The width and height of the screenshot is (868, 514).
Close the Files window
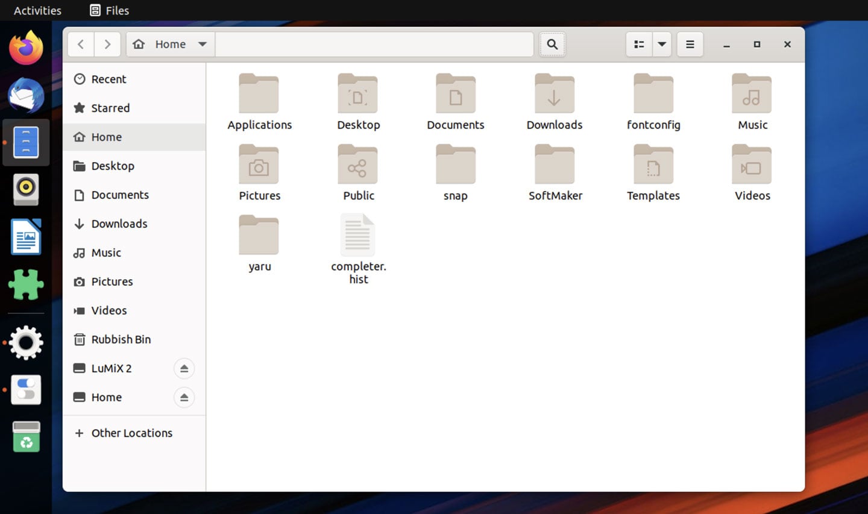pyautogui.click(x=787, y=44)
